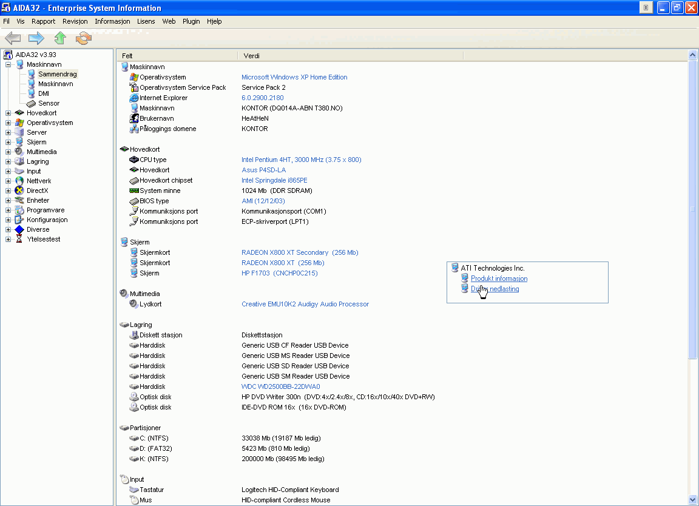Click the Internet Explorer row icon
Image resolution: width=699 pixels, height=506 pixels.
pos(133,98)
